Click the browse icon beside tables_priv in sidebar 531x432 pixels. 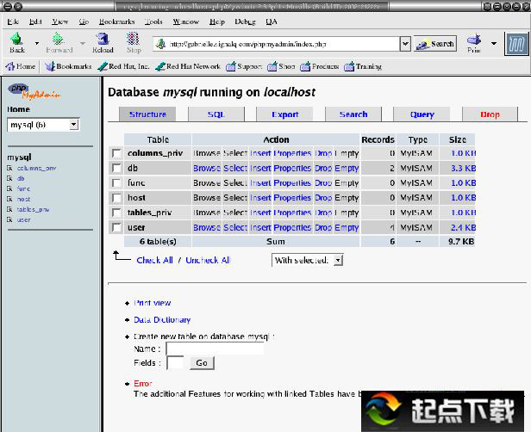[x=9, y=209]
